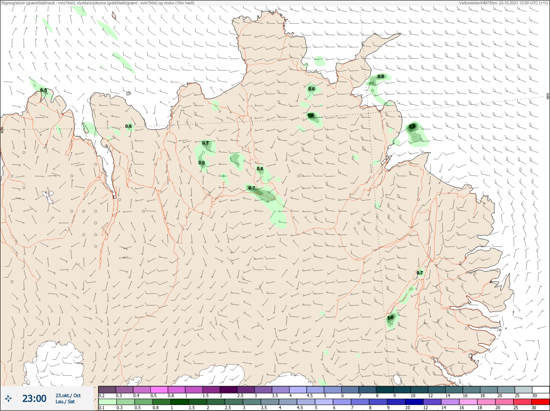Choose the pale green 0.1 legend swatch
The width and height of the screenshot is (550, 411).
tap(107, 402)
